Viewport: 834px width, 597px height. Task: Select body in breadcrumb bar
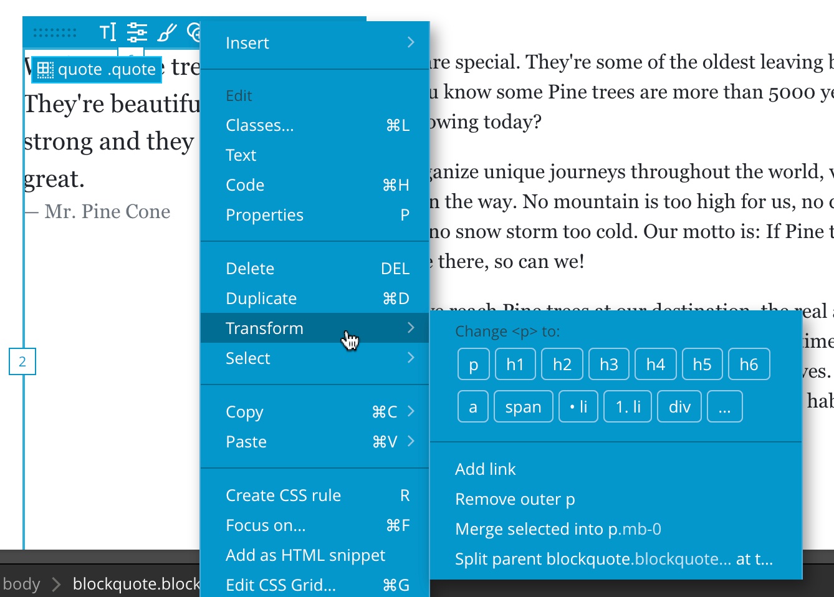(22, 584)
